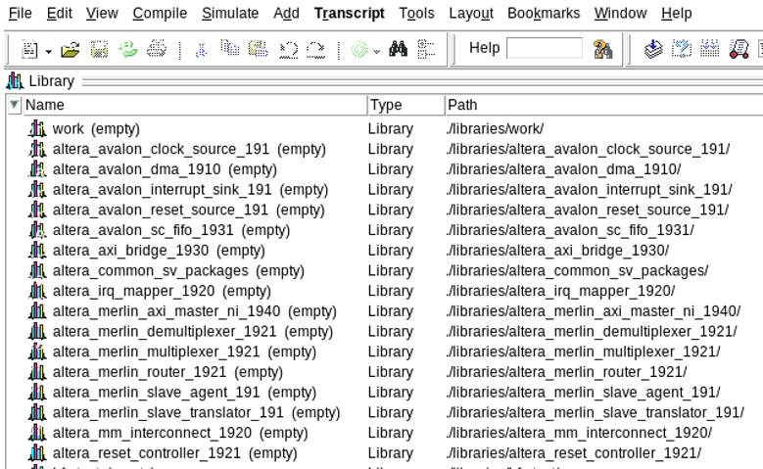The width and height of the screenshot is (763, 469).
Task: Click the work library icon
Action: pos(37,129)
